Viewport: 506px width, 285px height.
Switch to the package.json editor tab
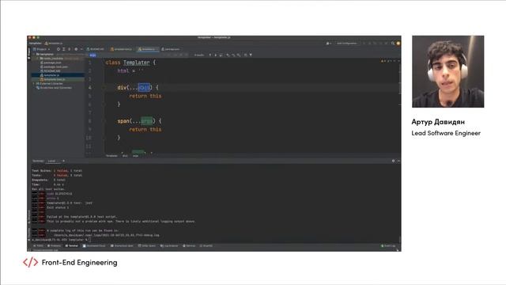[x=171, y=49]
